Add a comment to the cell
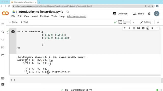The width and height of the screenshot is (163, 91). pyautogui.click(x=139, y=28)
